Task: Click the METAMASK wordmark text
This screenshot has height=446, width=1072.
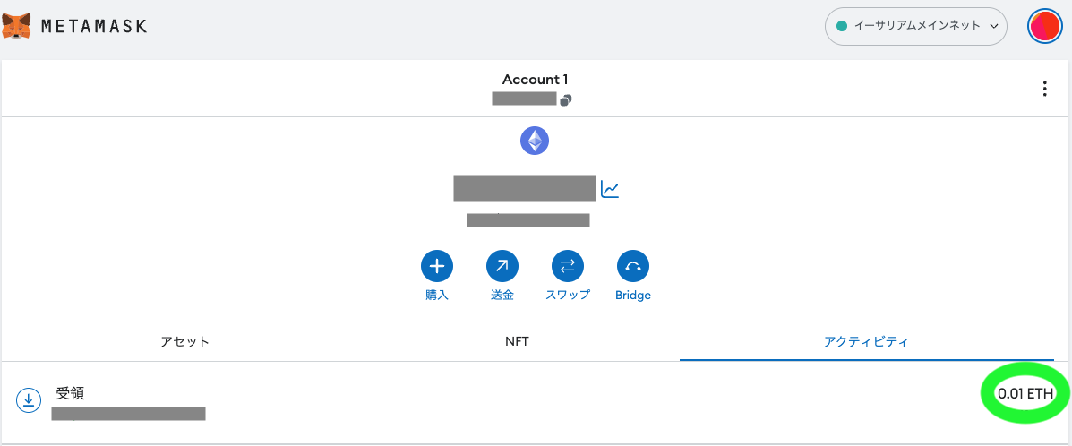Action: (x=94, y=26)
